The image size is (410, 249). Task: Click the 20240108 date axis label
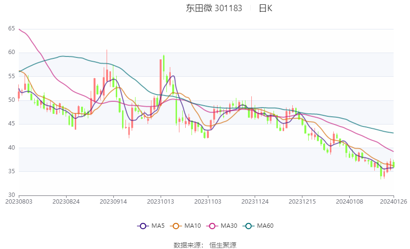[x=350, y=202]
